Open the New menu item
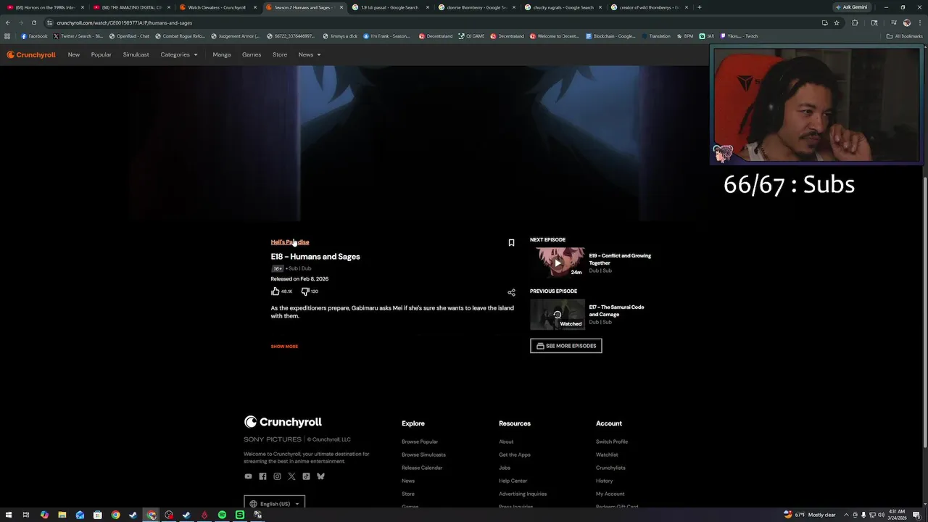Screen dimensions: 928x522 [x=74, y=54]
